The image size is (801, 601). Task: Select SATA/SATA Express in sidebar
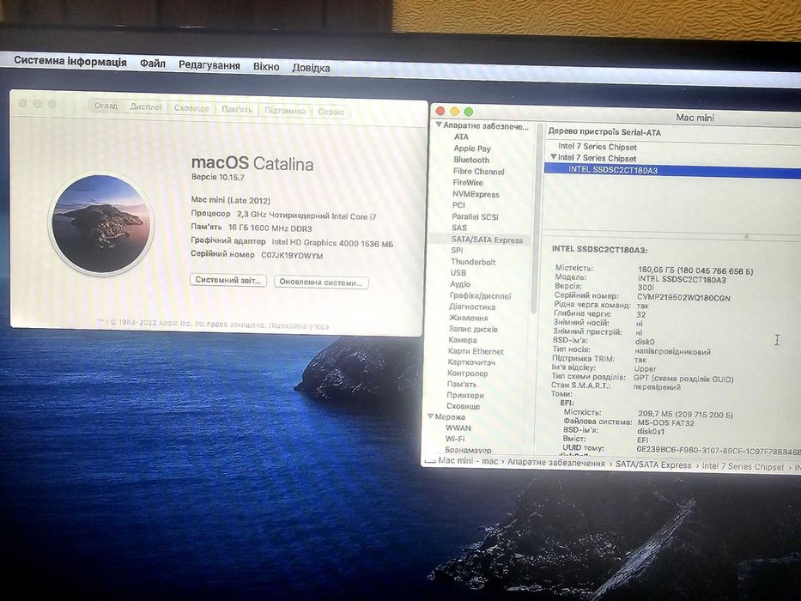pyautogui.click(x=487, y=240)
